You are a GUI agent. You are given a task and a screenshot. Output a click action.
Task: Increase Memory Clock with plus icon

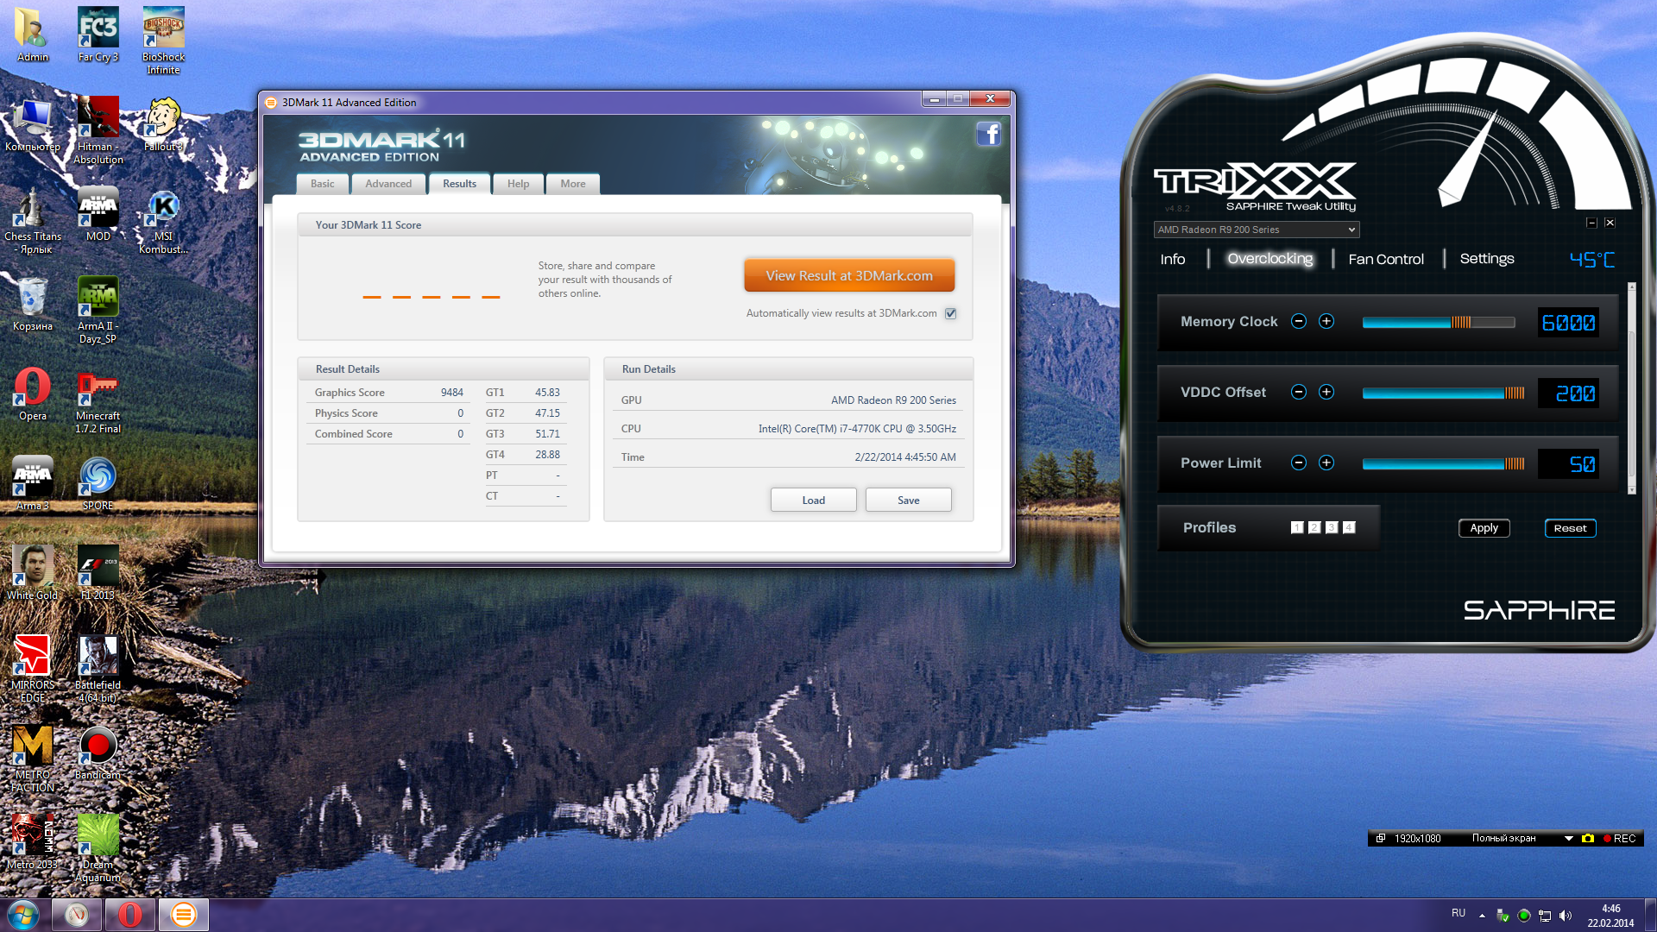(x=1326, y=321)
